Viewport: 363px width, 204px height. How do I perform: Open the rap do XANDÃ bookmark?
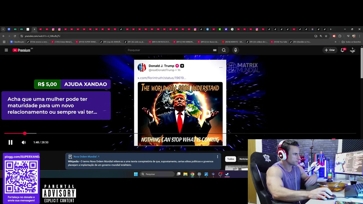(x=111, y=42)
